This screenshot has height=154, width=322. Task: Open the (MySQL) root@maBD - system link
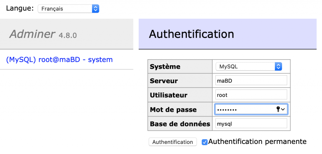pyautogui.click(x=59, y=60)
